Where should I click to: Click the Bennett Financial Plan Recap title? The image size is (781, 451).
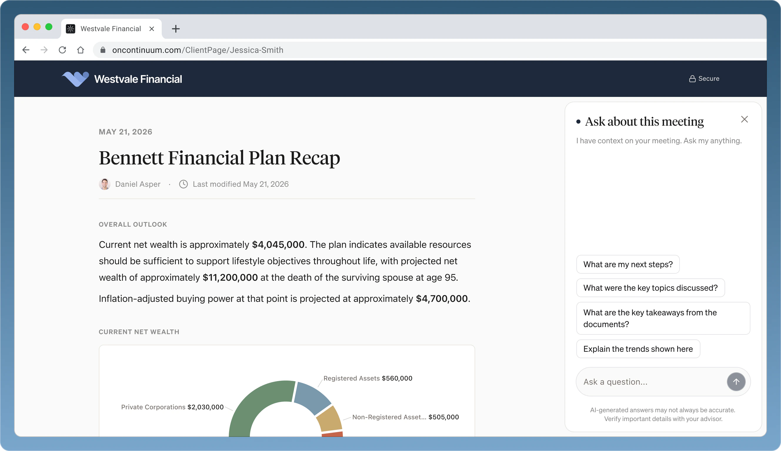coord(219,158)
